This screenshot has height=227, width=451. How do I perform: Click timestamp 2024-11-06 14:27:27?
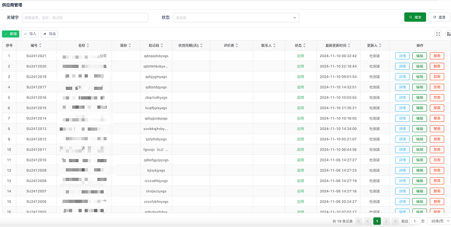(x=338, y=160)
